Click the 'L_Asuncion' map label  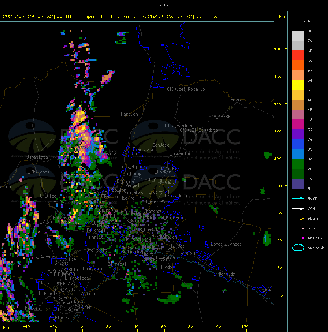pos(179,154)
